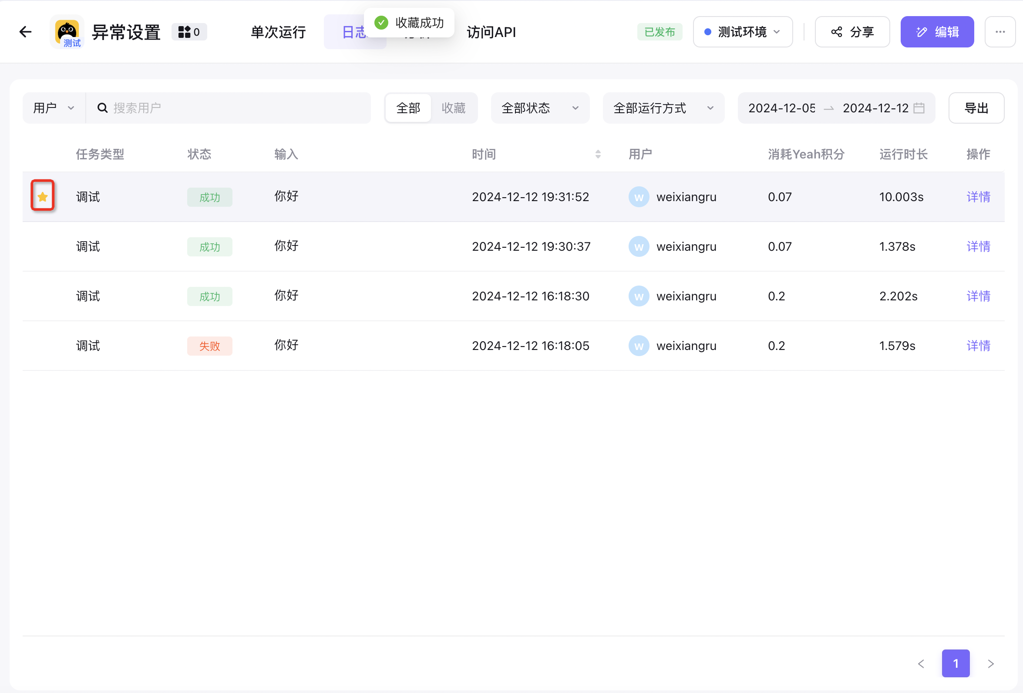Switch to the 日志 tab
This screenshot has width=1023, height=693.
pos(355,32)
